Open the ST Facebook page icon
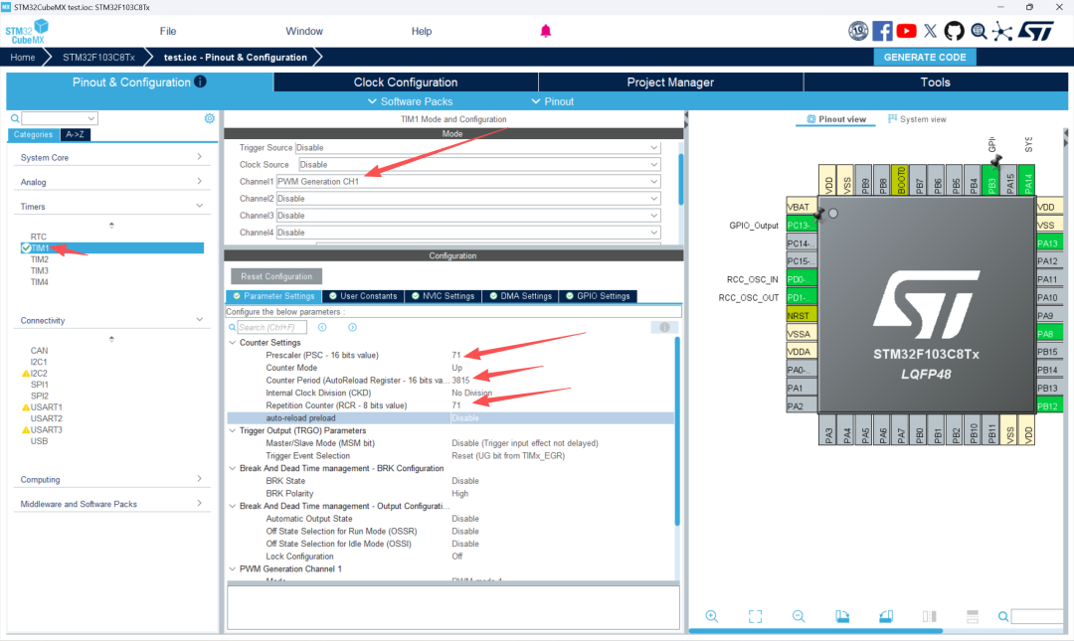This screenshot has width=1074, height=641. [x=882, y=31]
